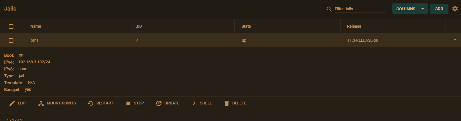The height and width of the screenshot is (121, 461).
Task: Open table settings gear icon
Action: [x=455, y=9]
